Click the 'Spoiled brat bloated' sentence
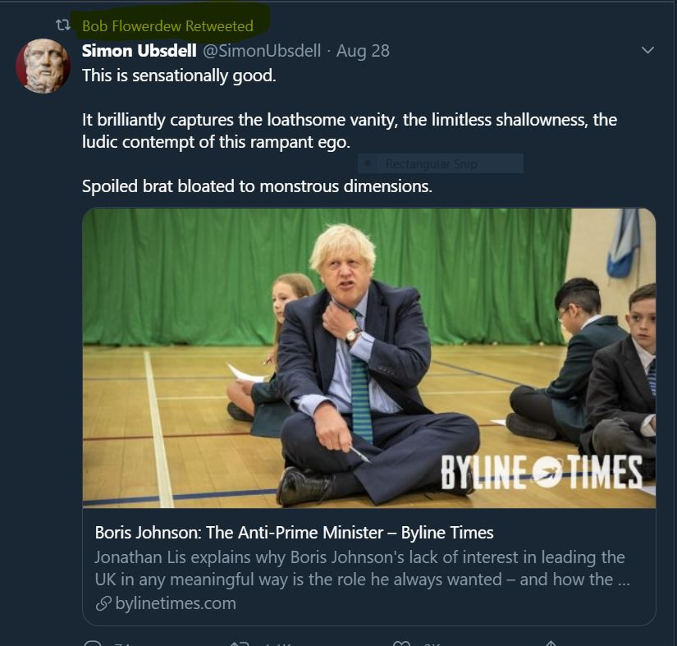The width and height of the screenshot is (677, 646). (256, 186)
